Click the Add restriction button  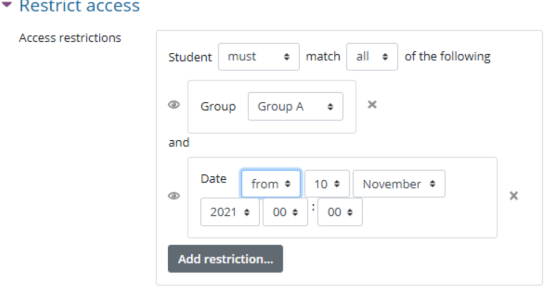coord(225,259)
